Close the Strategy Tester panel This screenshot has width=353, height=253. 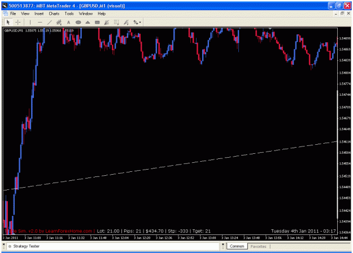(3, 244)
